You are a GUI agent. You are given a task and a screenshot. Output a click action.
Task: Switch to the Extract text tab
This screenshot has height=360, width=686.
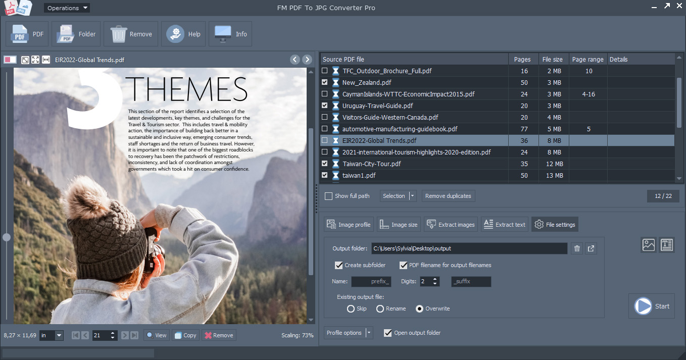(504, 224)
